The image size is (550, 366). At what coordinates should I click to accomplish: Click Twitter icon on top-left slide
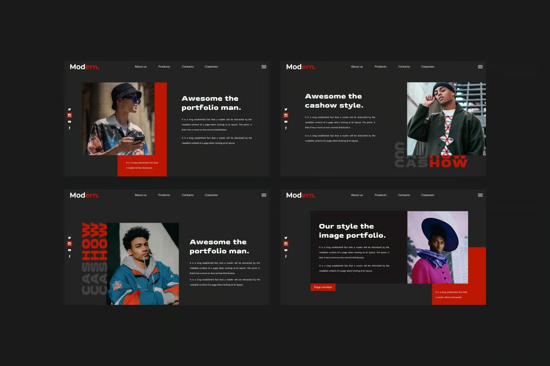pyautogui.click(x=69, y=109)
